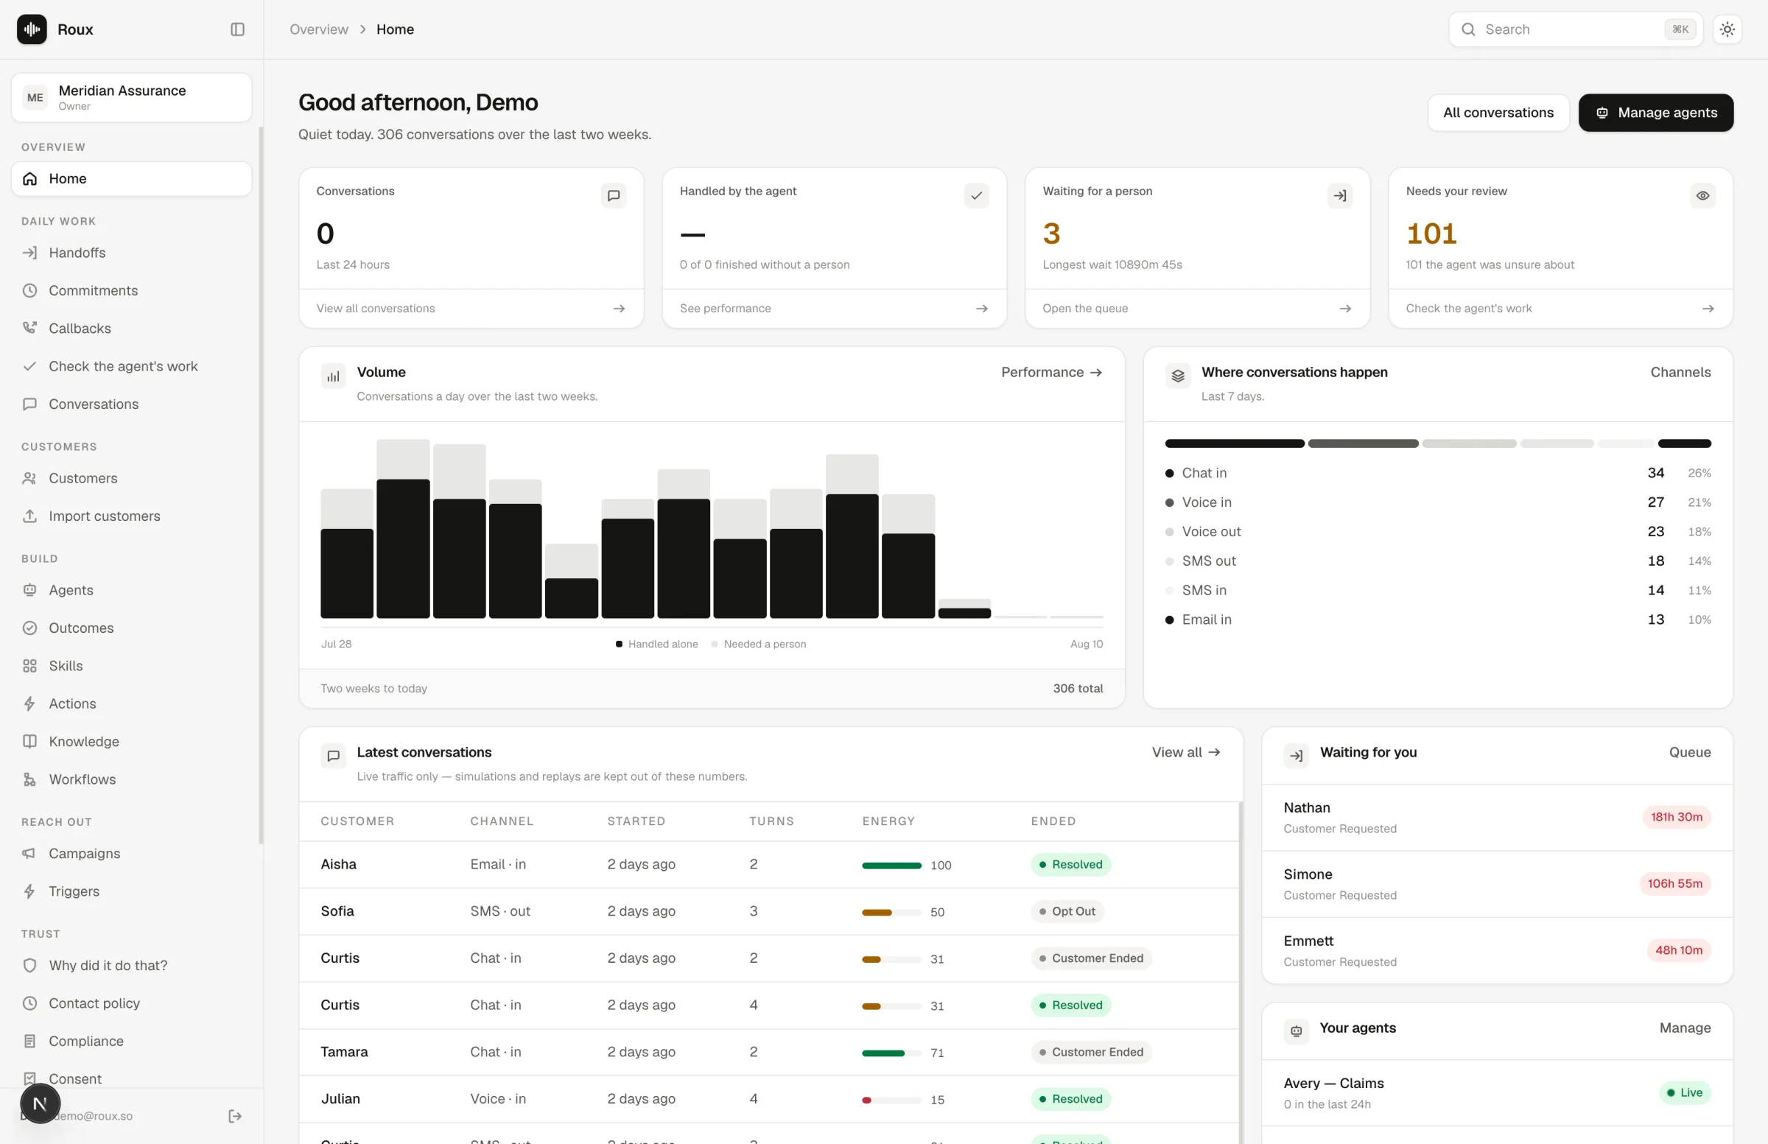Click the Queue link in Waiting for you
The image size is (1768, 1144).
click(1690, 753)
